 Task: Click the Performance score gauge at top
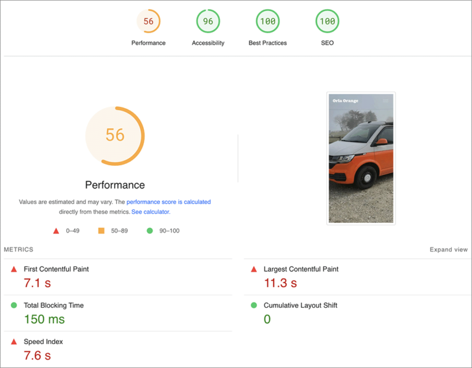148,21
